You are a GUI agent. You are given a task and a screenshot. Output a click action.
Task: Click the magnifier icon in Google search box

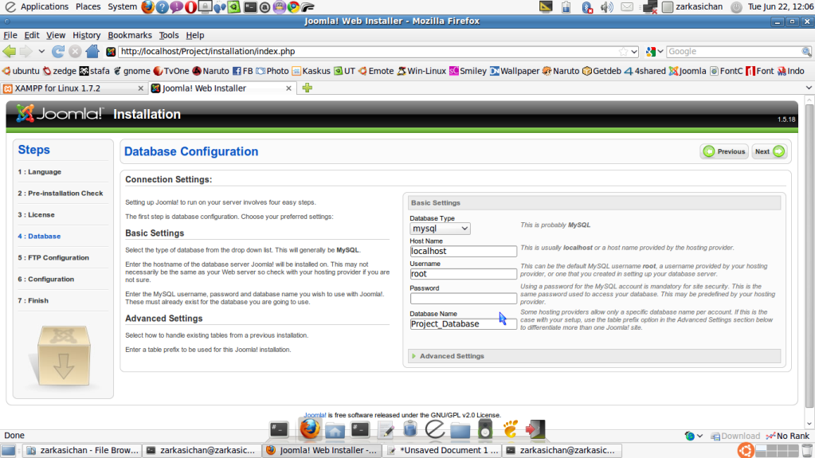806,52
